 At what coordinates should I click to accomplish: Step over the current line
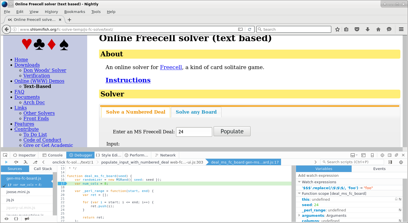16,162
